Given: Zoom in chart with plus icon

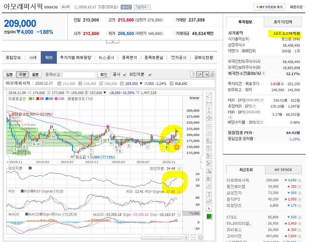Looking at the screenshot, I should (186, 238).
